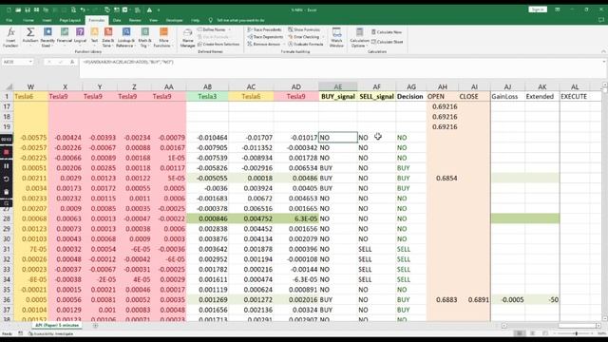Click the Accessibility Investigate status item
Viewport: 608px width, 342px height.
pos(50,333)
